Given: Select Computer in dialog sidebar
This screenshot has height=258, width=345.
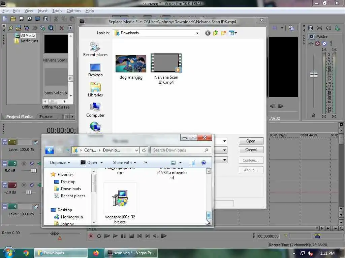Looking at the screenshot, I should click(95, 110).
